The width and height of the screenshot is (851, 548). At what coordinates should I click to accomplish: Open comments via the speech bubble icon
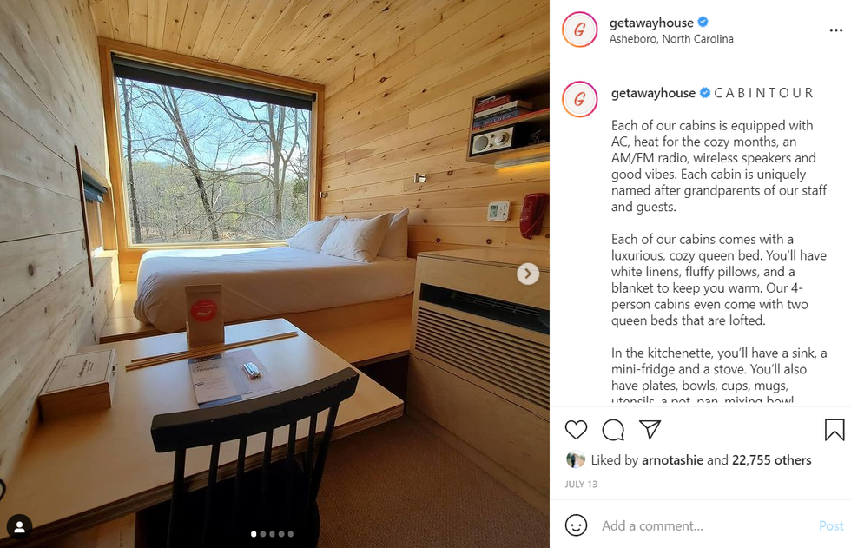click(613, 430)
